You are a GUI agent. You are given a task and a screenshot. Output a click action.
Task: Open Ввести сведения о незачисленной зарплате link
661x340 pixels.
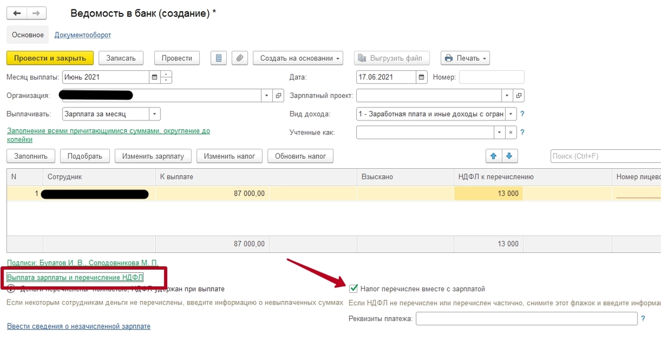pyautogui.click(x=79, y=326)
